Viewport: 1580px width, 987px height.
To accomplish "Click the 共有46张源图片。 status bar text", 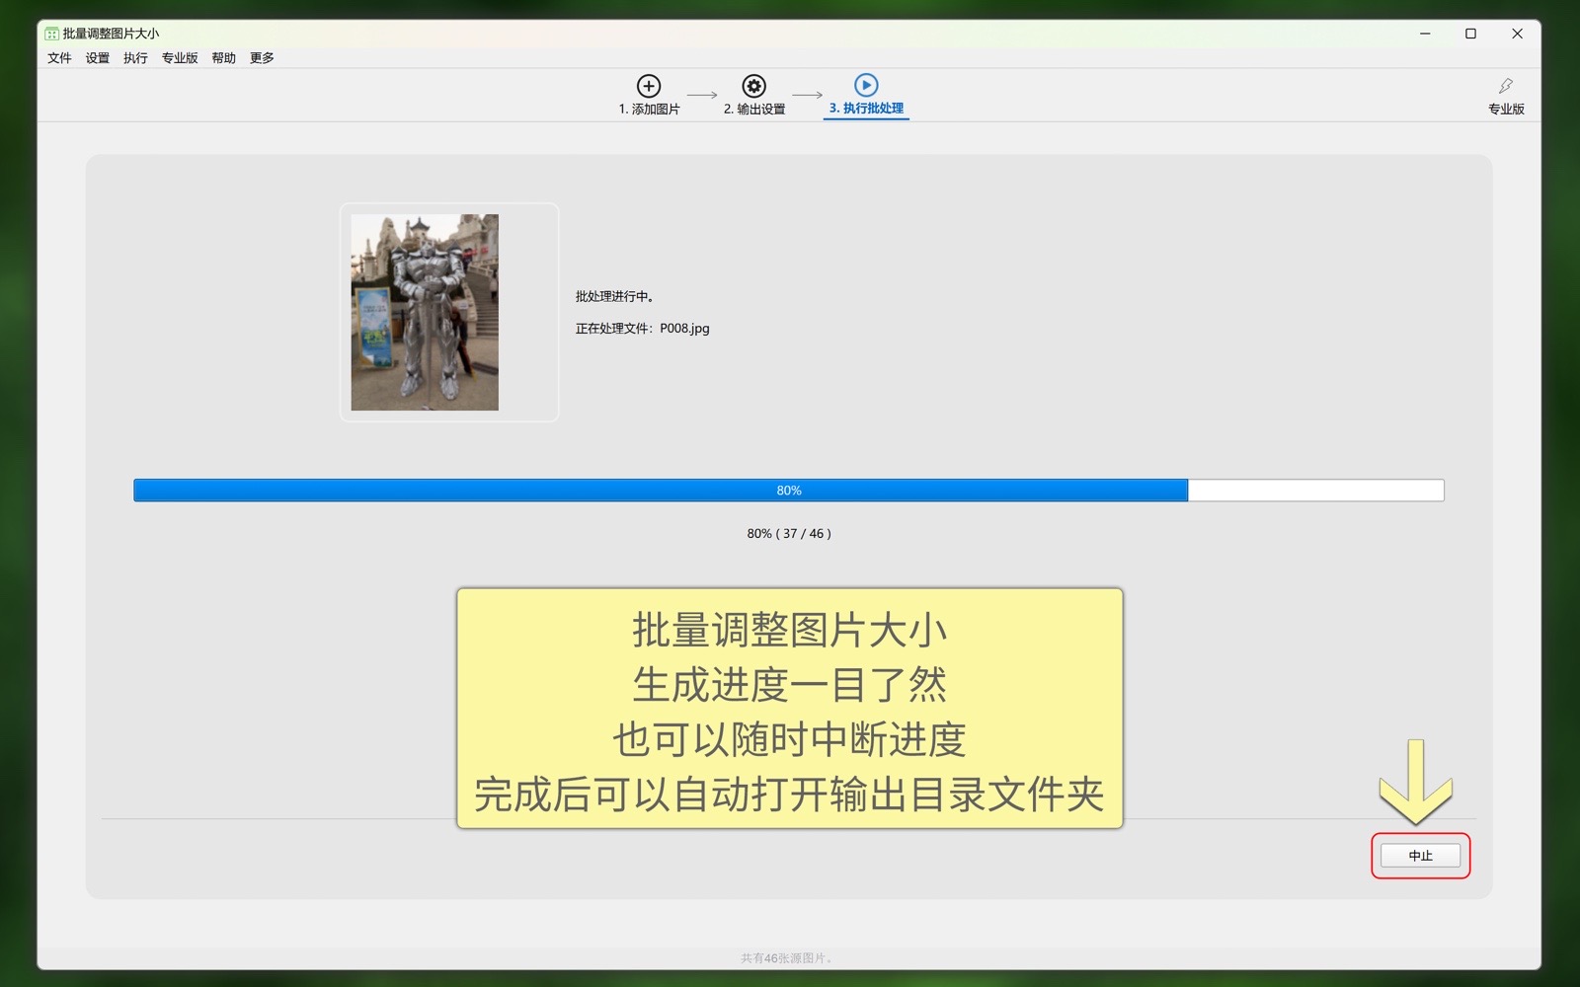I will click(788, 958).
